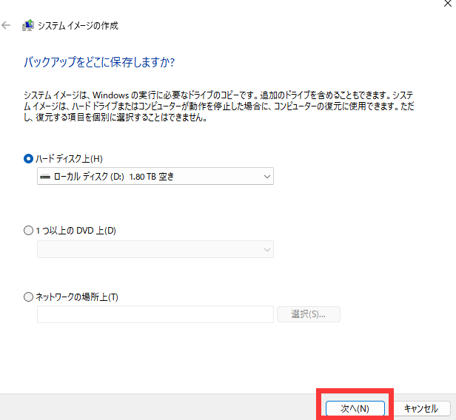The width and height of the screenshot is (456, 420).
Task: Click the 1.80 TB 空き free space text
Action: coord(152,177)
